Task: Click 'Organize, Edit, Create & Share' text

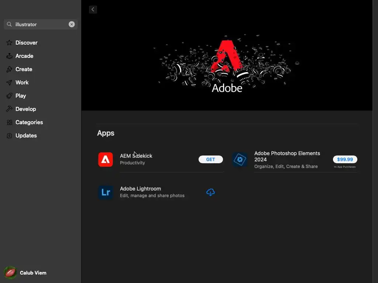Action: [286, 167]
